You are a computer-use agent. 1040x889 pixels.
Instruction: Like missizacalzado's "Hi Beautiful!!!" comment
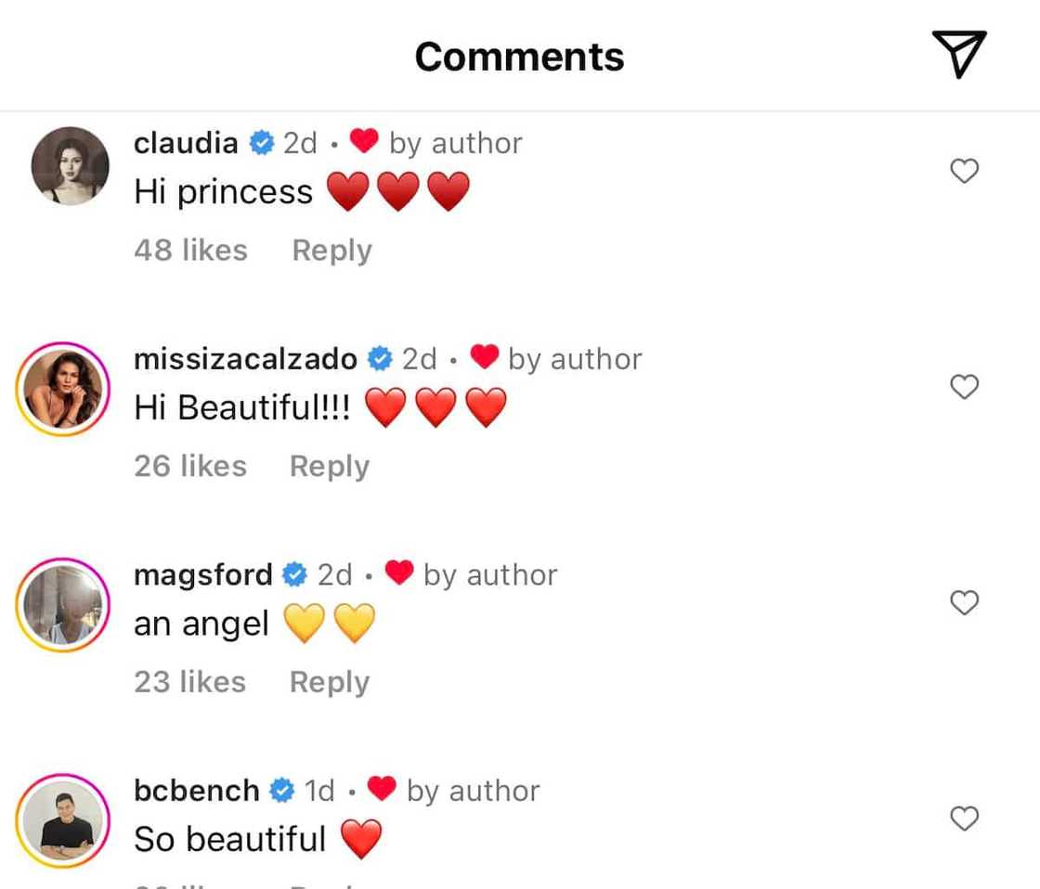pyautogui.click(x=965, y=387)
